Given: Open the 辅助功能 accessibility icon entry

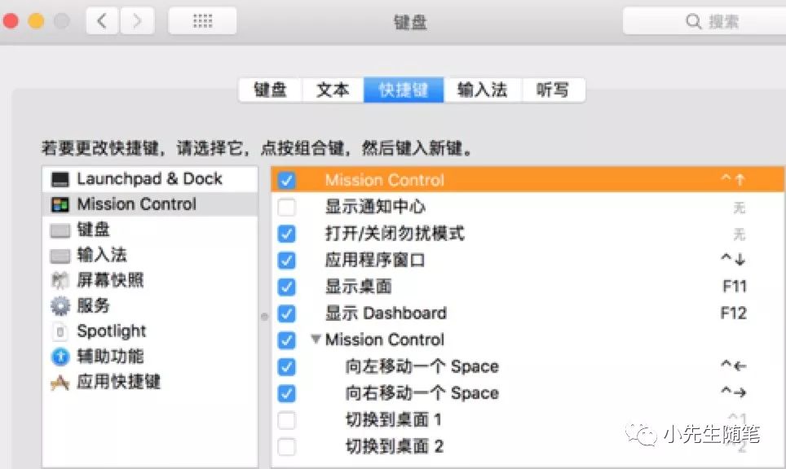Looking at the screenshot, I should [60, 357].
